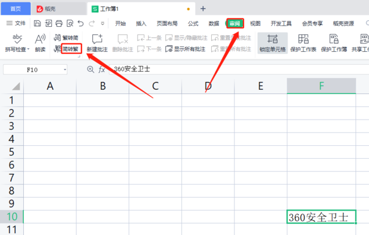This screenshot has height=235, width=369.
Task: Open the 稻壳 tab
Action: coord(59,9)
